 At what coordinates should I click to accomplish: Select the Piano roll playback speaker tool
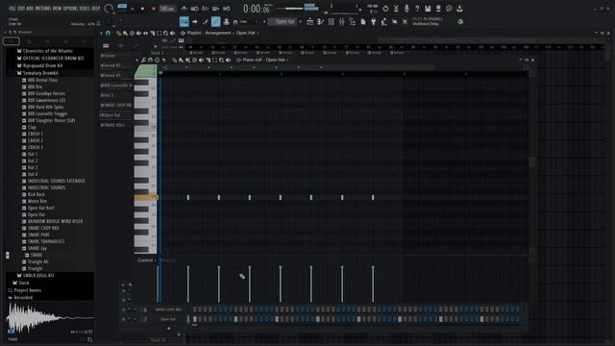pos(229,60)
